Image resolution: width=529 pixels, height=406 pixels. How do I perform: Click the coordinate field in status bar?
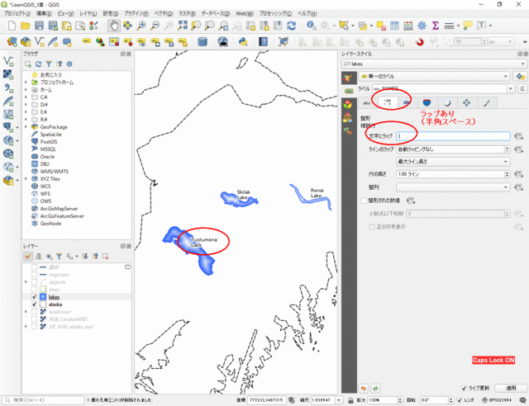[x=266, y=400]
